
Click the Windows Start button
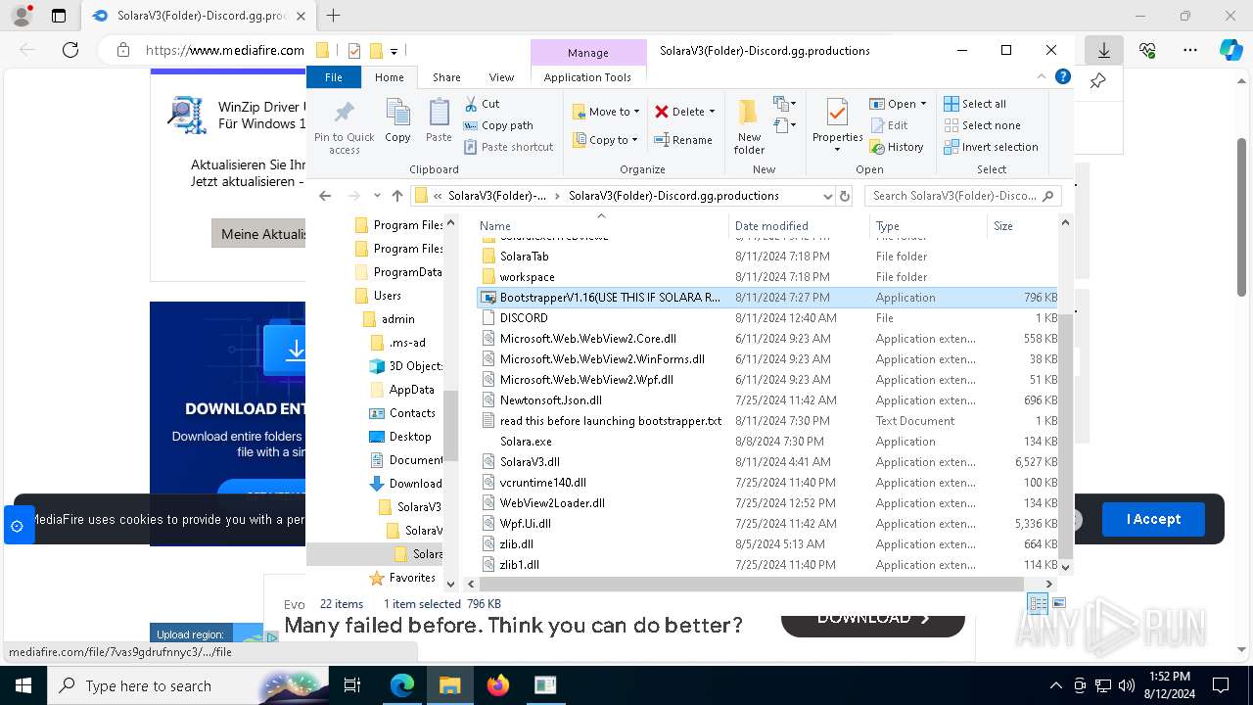pos(23,685)
